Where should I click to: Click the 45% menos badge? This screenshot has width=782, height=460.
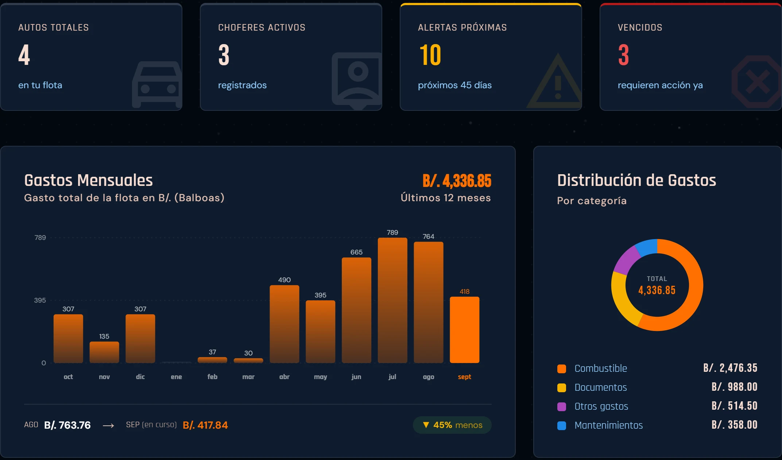click(x=452, y=425)
